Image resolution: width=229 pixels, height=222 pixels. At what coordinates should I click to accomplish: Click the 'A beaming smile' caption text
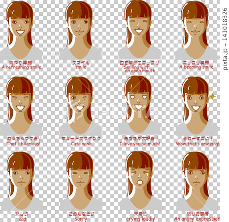[196, 67]
